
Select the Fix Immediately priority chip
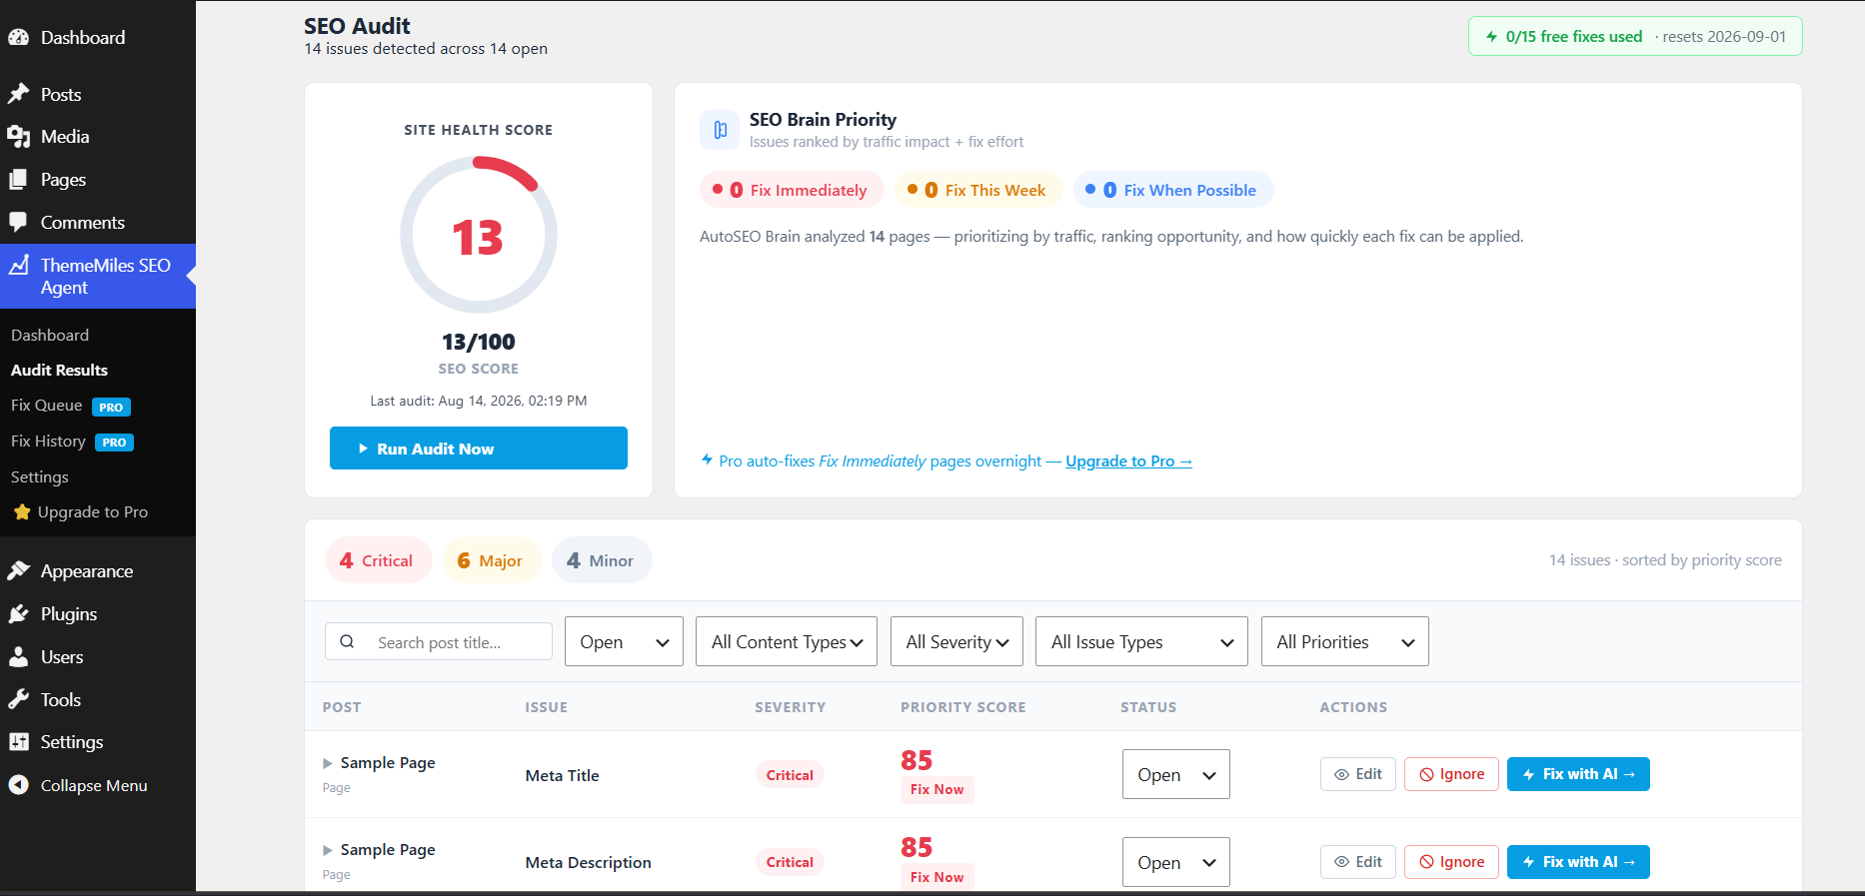(791, 190)
